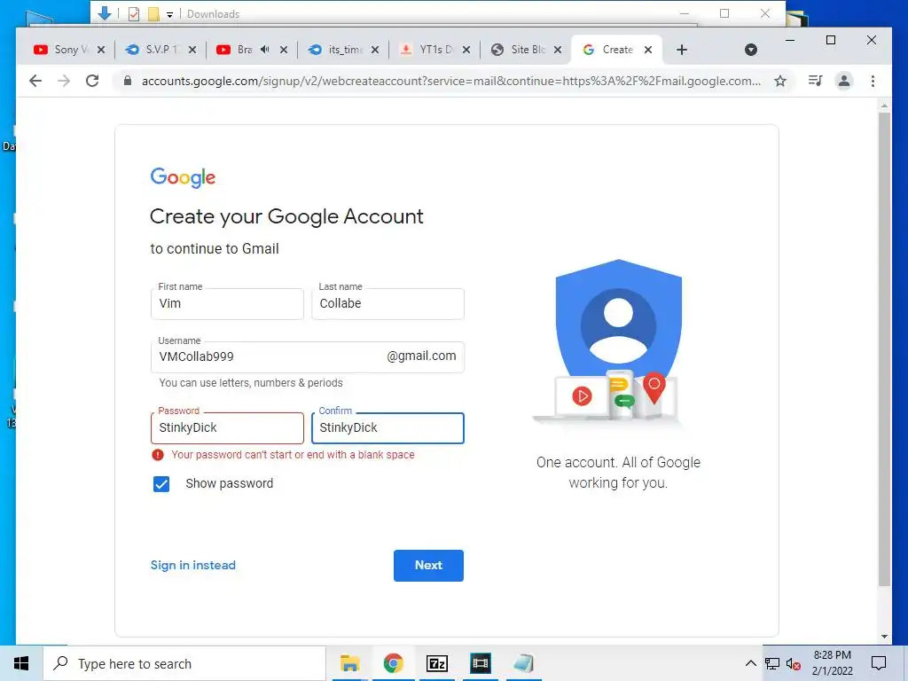Open the tab search dropdown arrow
The height and width of the screenshot is (681, 908).
(750, 50)
